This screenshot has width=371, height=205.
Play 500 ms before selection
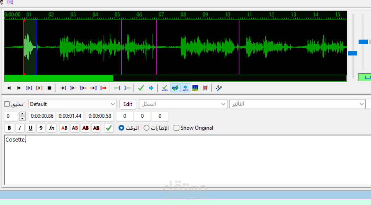[63, 88]
